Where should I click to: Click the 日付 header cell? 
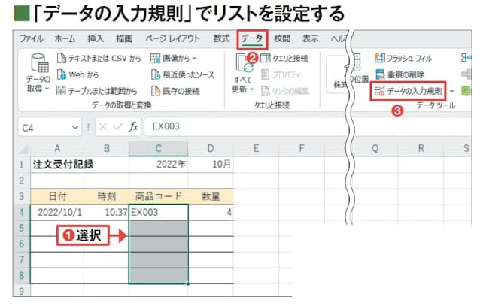pyautogui.click(x=57, y=196)
